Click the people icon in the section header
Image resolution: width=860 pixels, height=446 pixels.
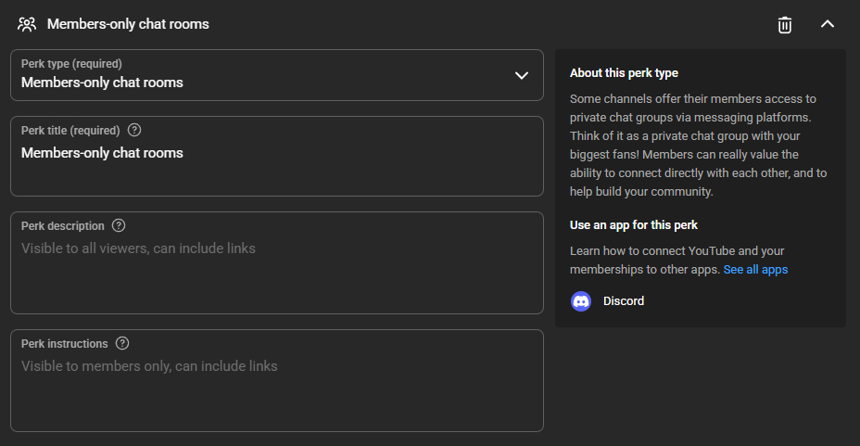coord(27,24)
